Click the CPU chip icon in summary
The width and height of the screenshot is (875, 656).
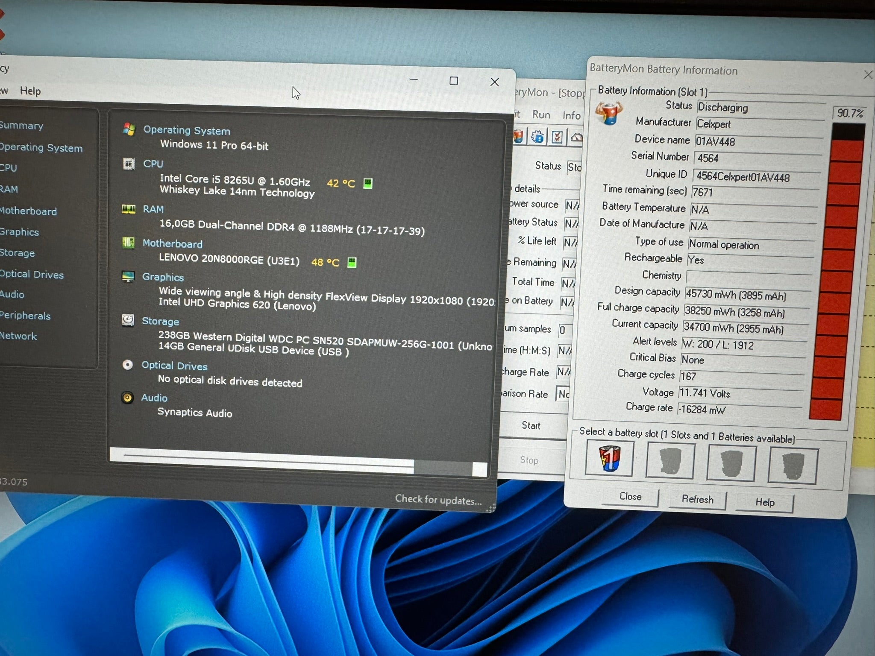[x=129, y=164]
